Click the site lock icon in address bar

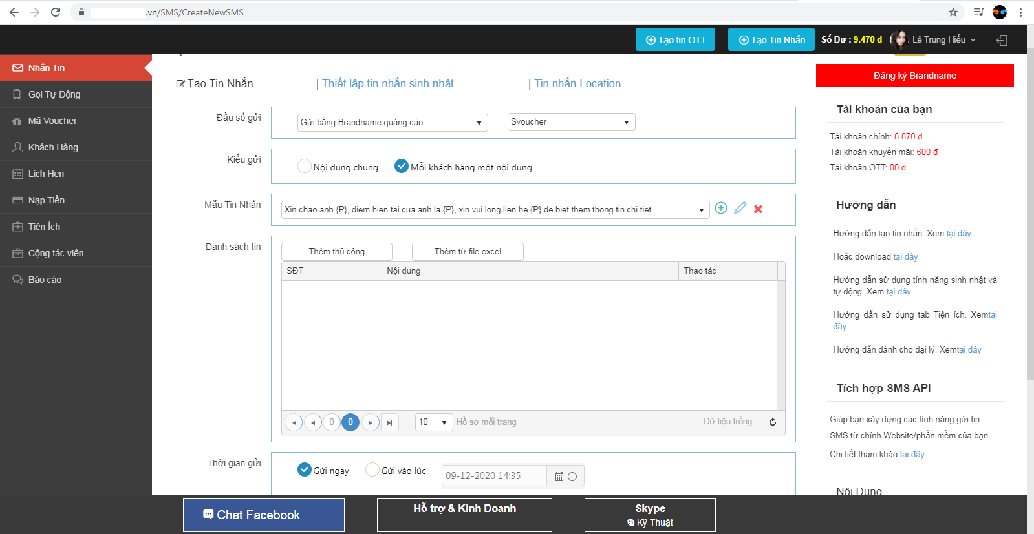tap(81, 12)
